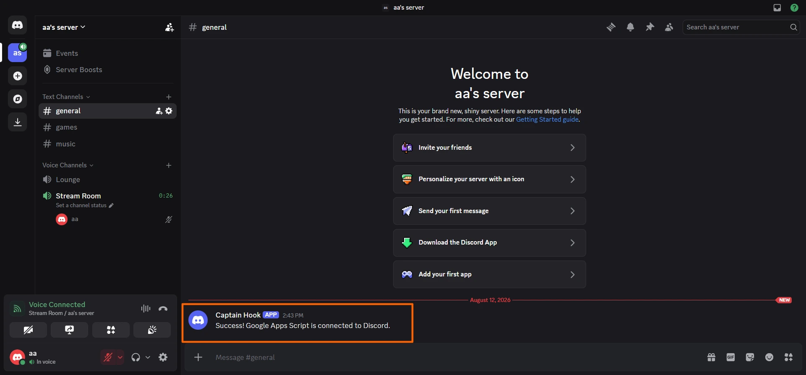Open Captain Hook avatar profile
The image size is (806, 375).
point(198,320)
